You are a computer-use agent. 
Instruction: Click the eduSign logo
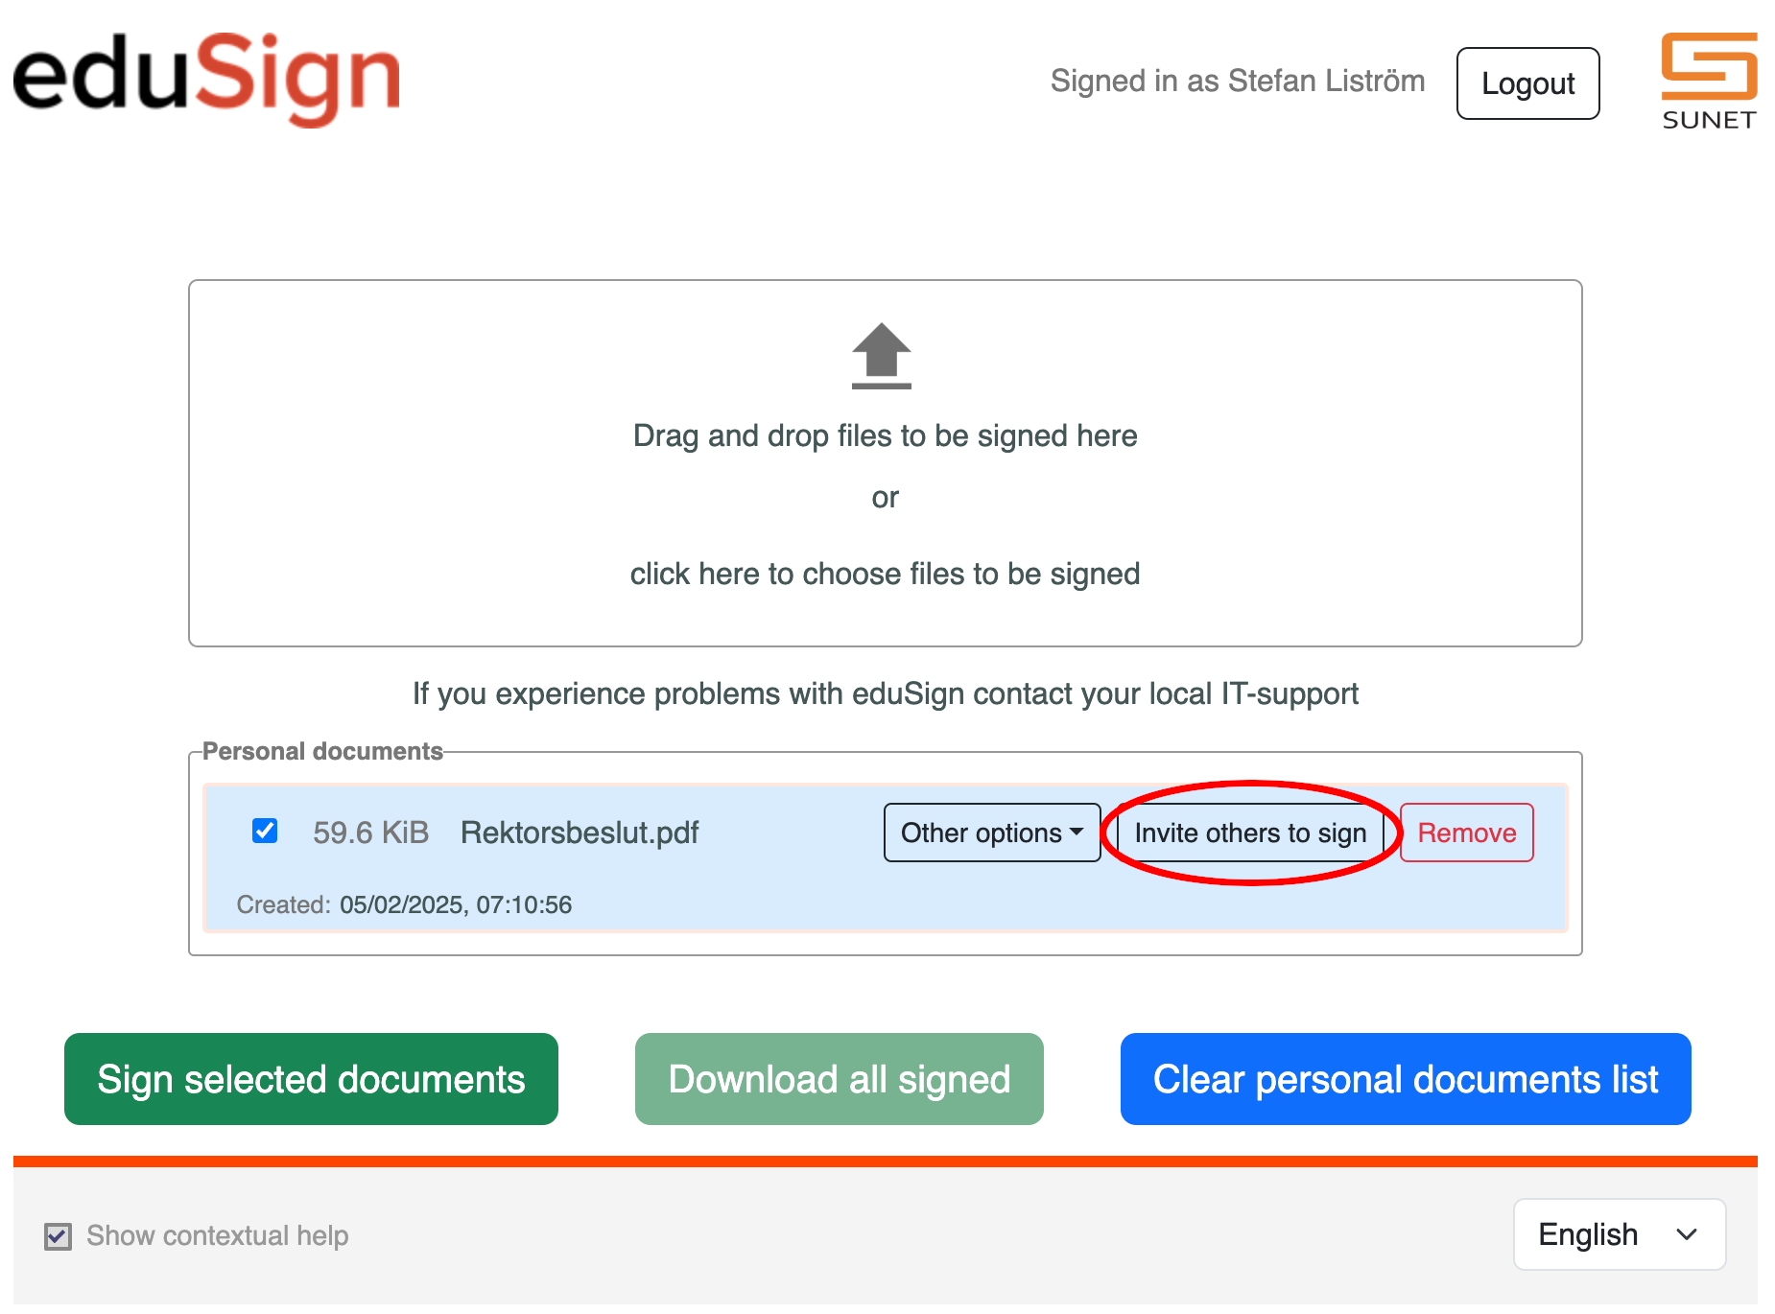pyautogui.click(x=206, y=79)
